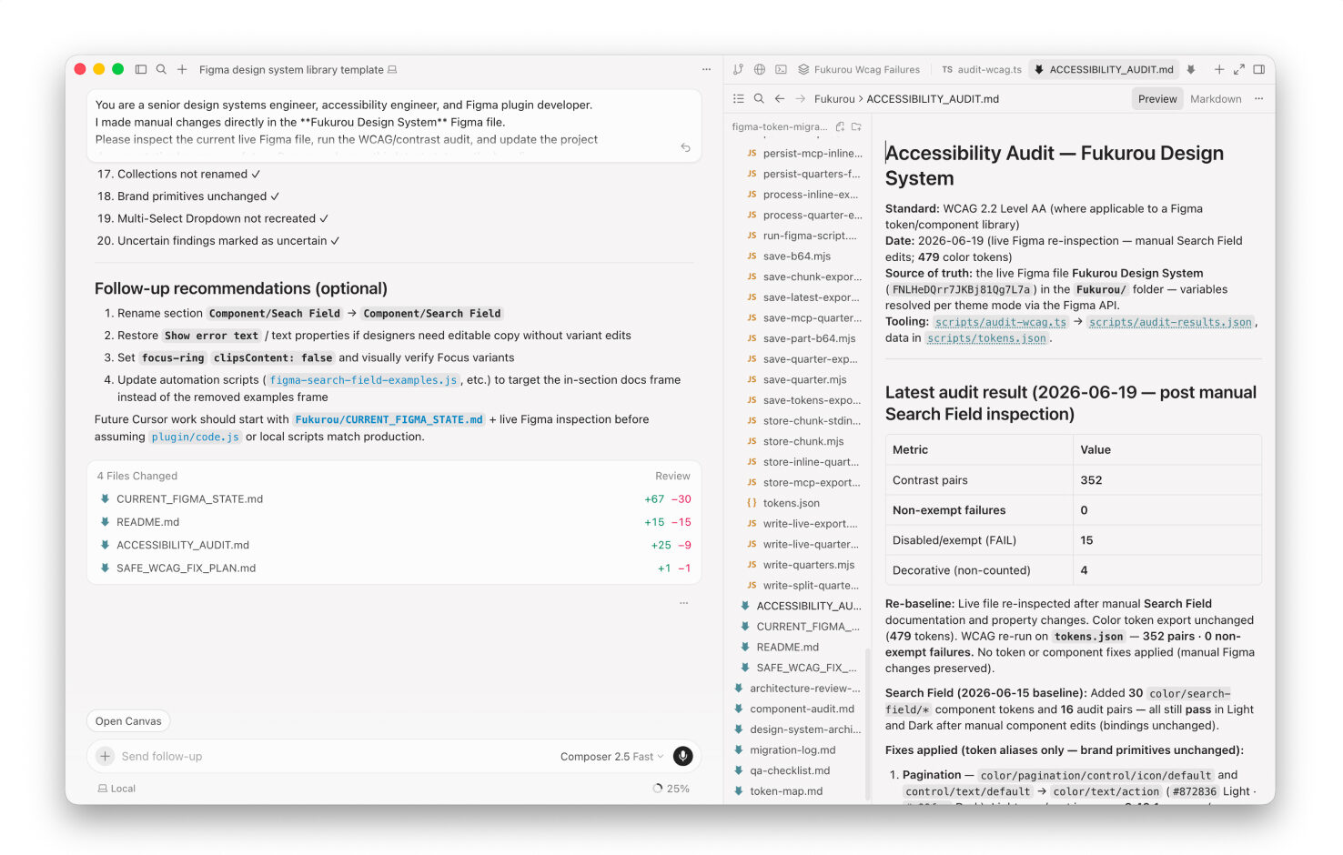Screen dimensions: 1343x855
Task: Click the ACCESSIBILITY_AUDIT.md breadcrumb
Action: pos(933,99)
